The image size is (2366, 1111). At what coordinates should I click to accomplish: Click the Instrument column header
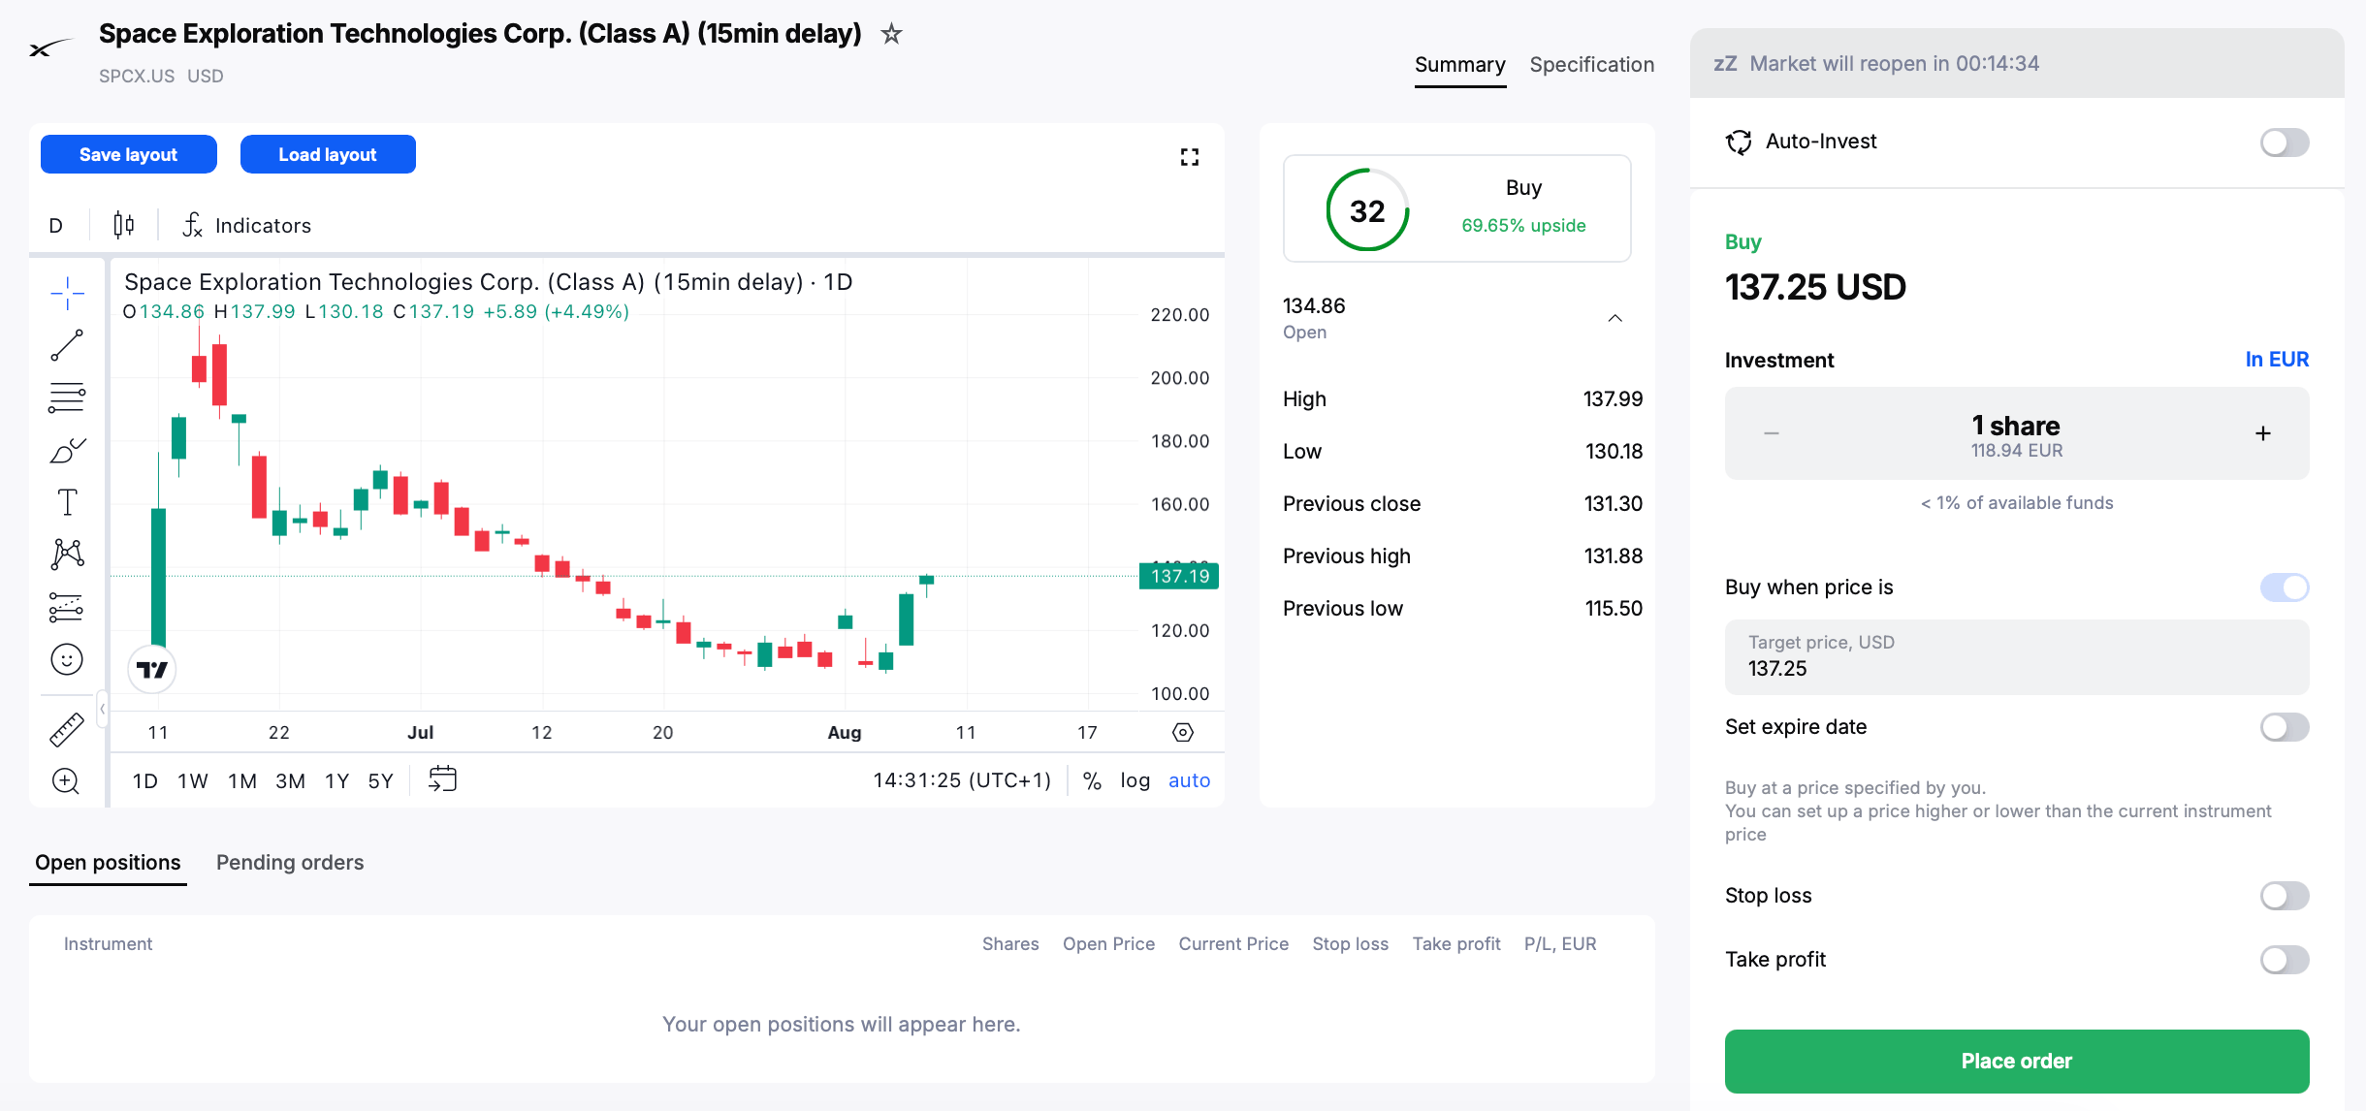108,944
